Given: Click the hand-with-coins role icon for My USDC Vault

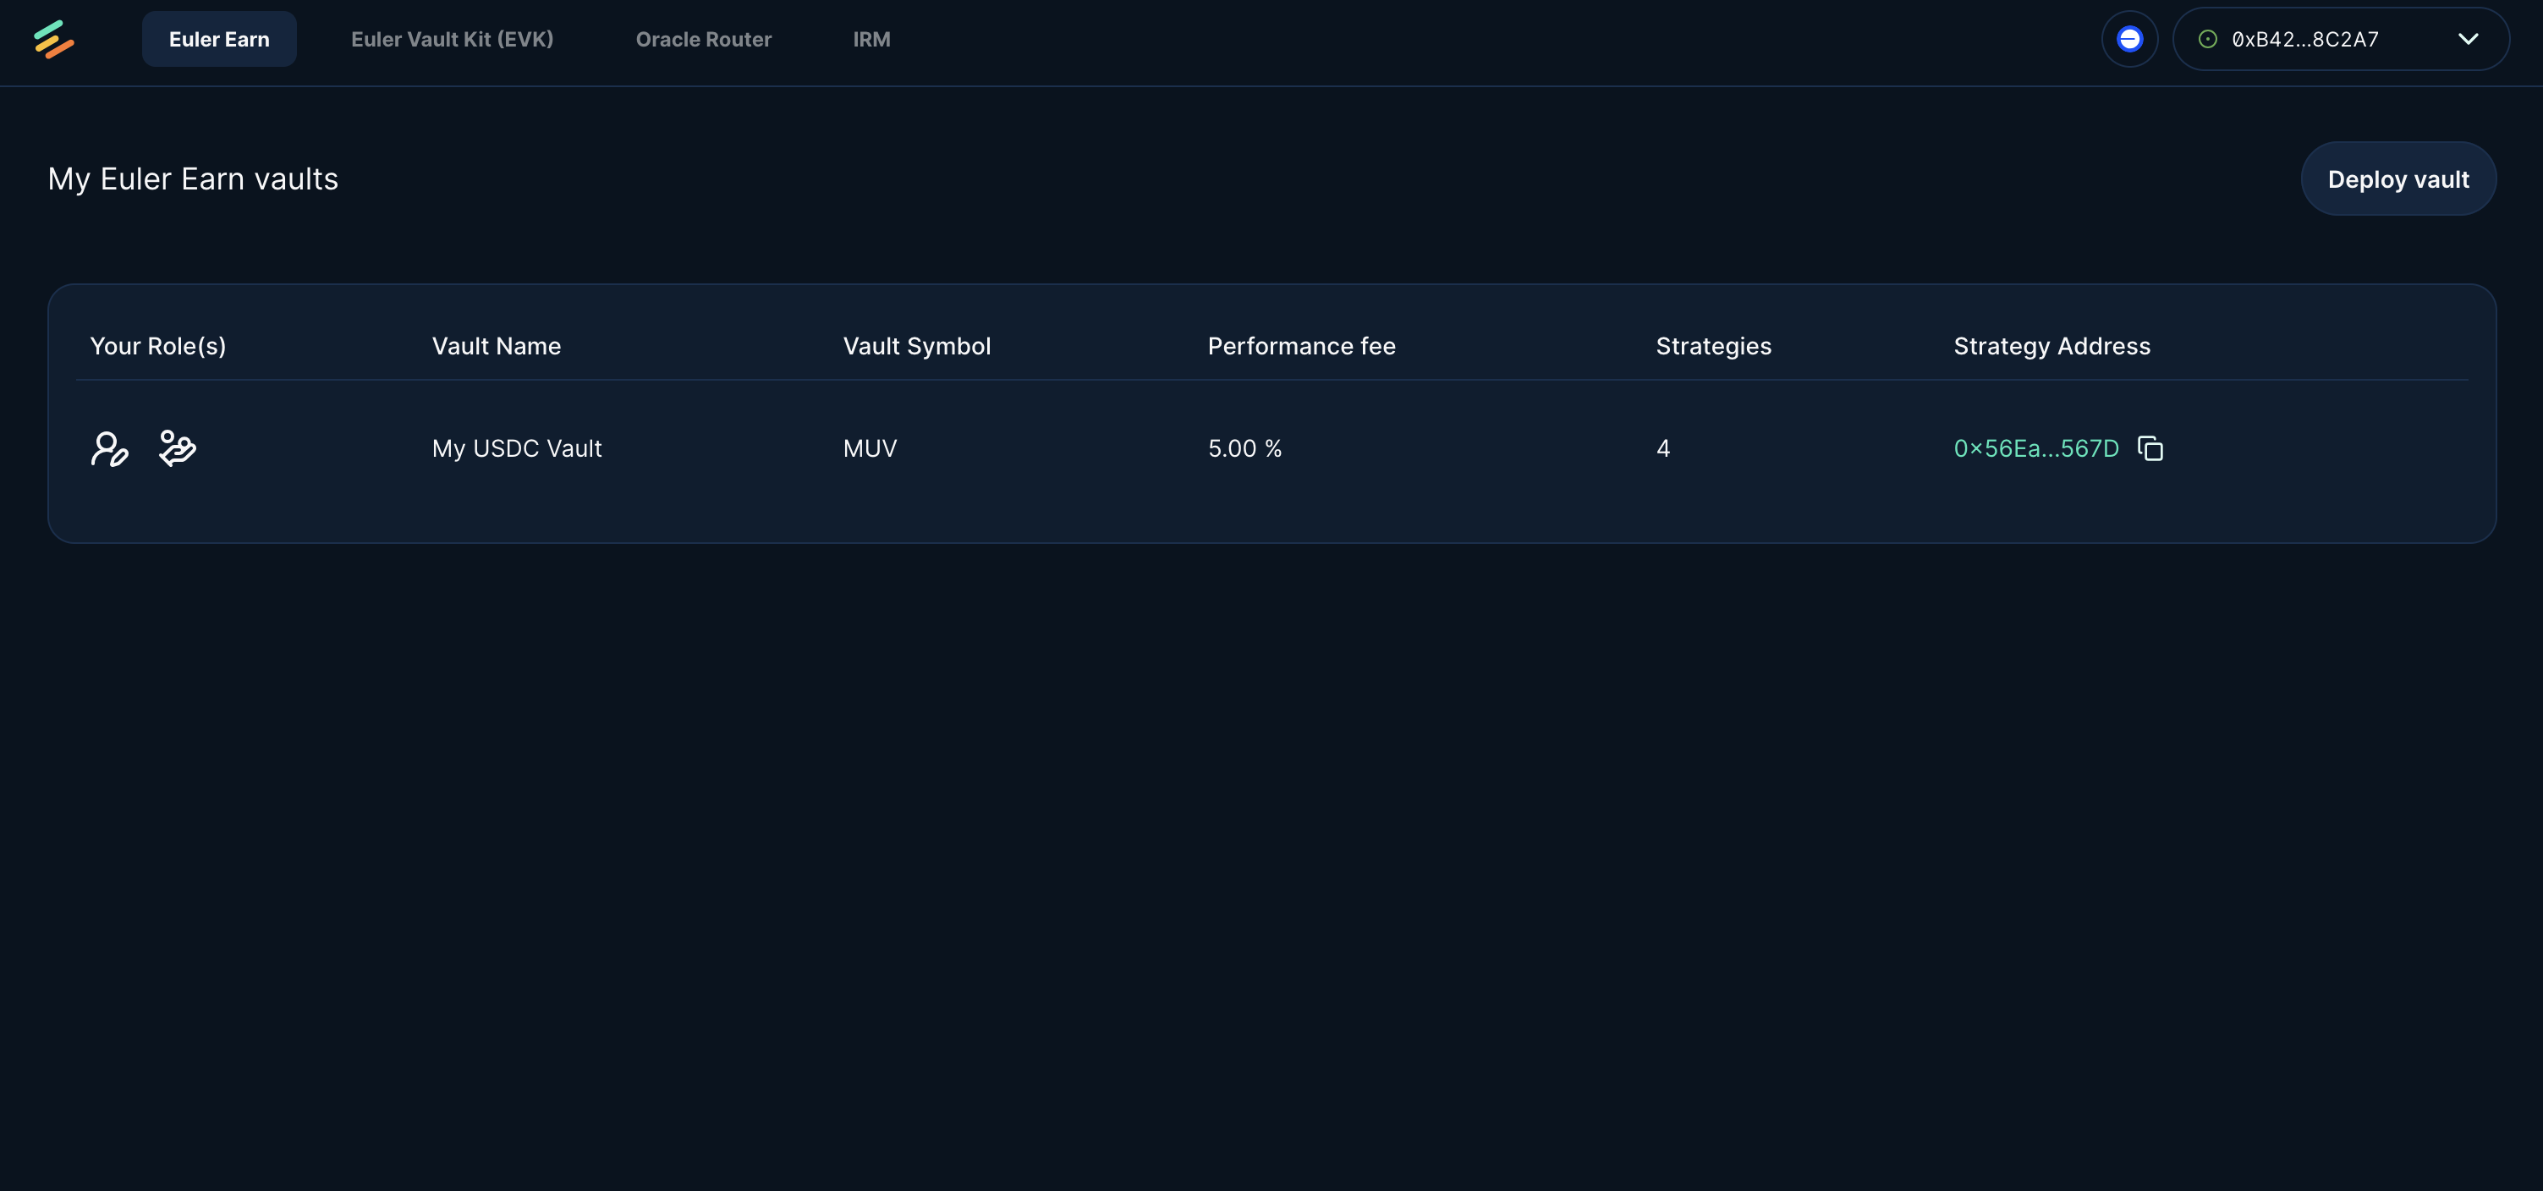Looking at the screenshot, I should pyautogui.click(x=178, y=448).
